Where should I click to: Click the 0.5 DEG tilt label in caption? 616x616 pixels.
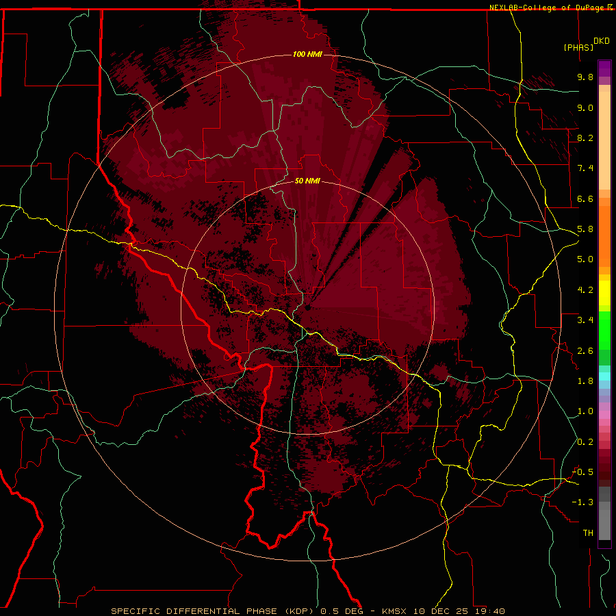click(x=342, y=611)
